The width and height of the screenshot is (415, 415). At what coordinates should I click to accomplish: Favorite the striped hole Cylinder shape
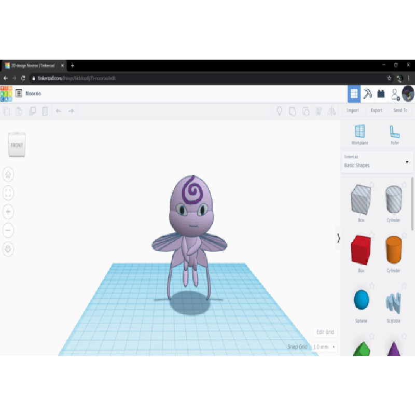pos(404,185)
